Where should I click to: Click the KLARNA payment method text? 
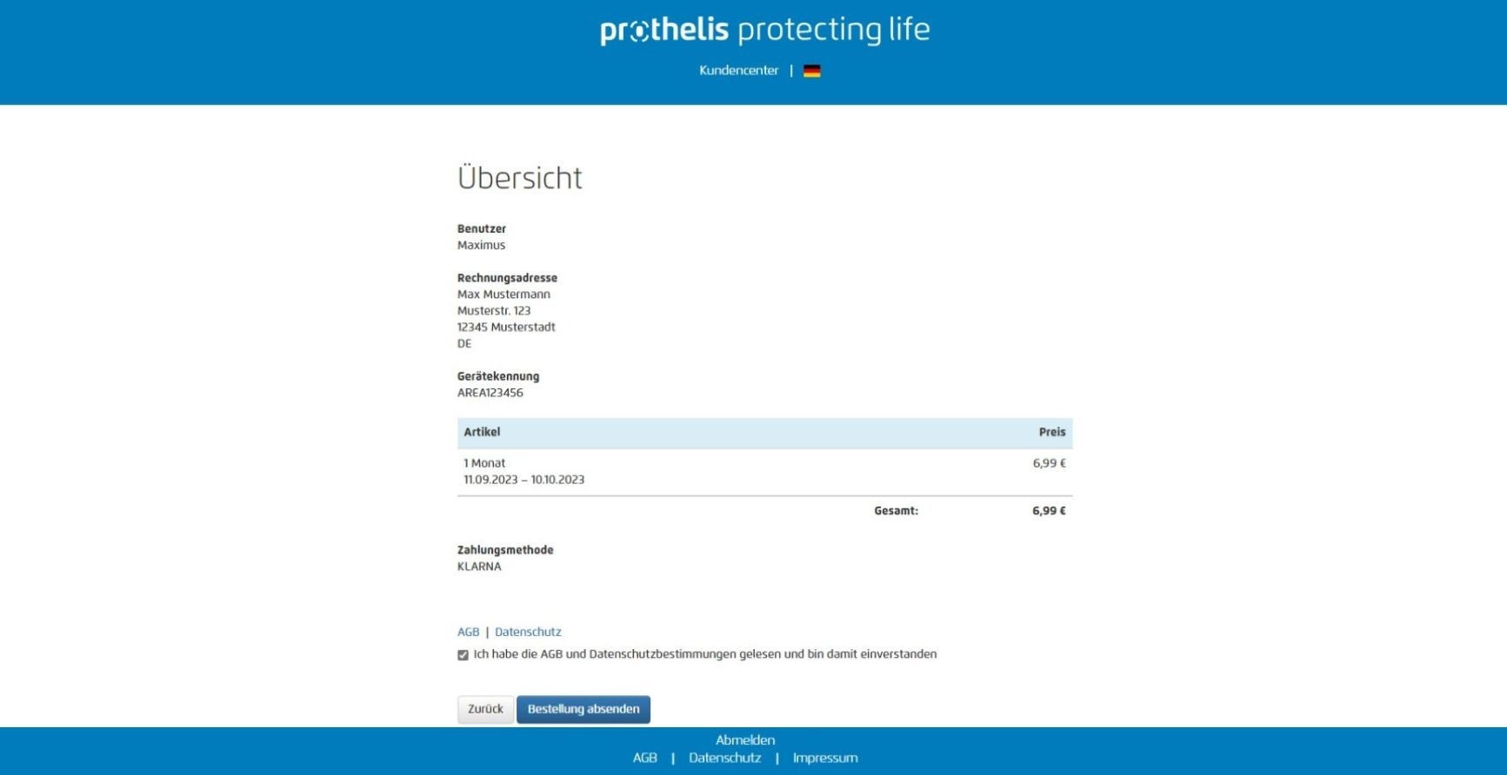[x=479, y=566]
